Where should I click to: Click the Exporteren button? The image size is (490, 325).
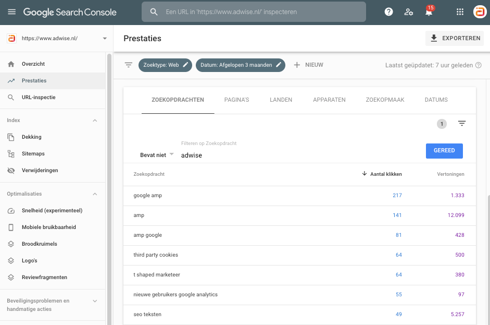point(455,39)
